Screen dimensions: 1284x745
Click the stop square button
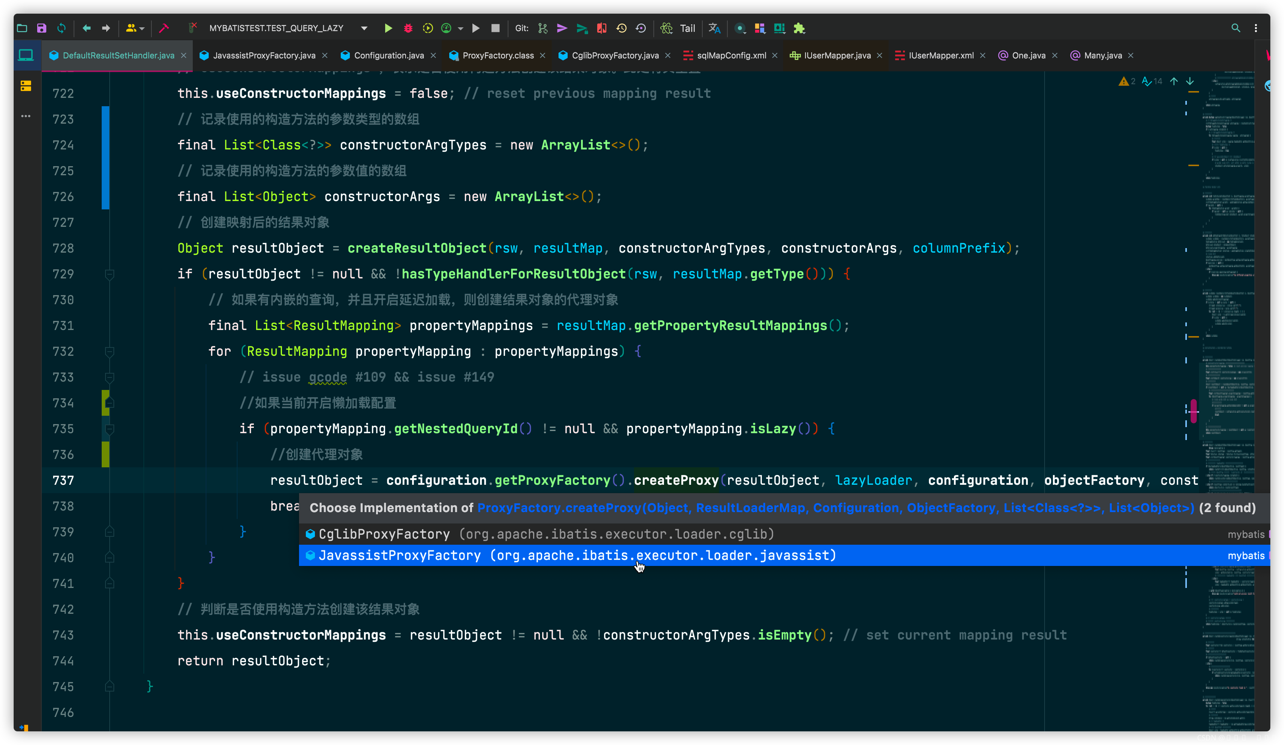495,28
